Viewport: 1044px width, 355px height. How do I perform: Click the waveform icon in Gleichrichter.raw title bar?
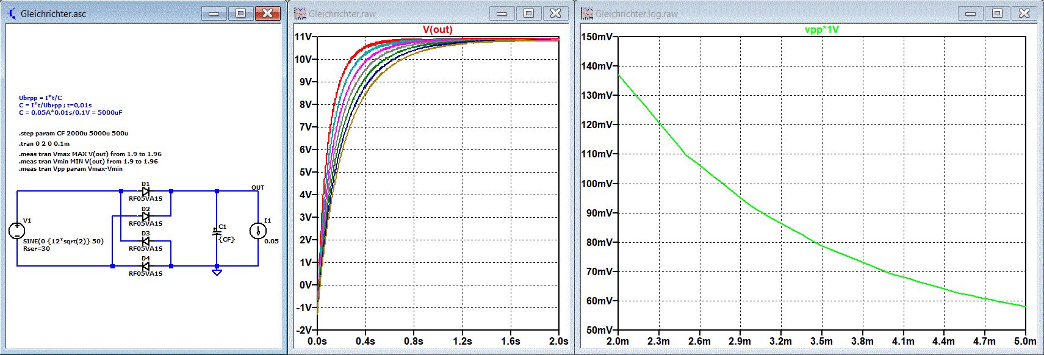[300, 13]
